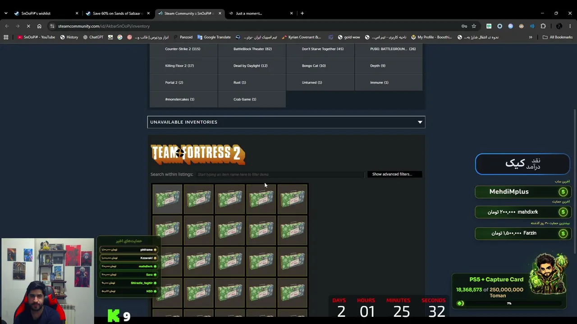The image size is (577, 324).
Task: Select the BattleBlock Theater (82) inventory
Action: coord(252,49)
